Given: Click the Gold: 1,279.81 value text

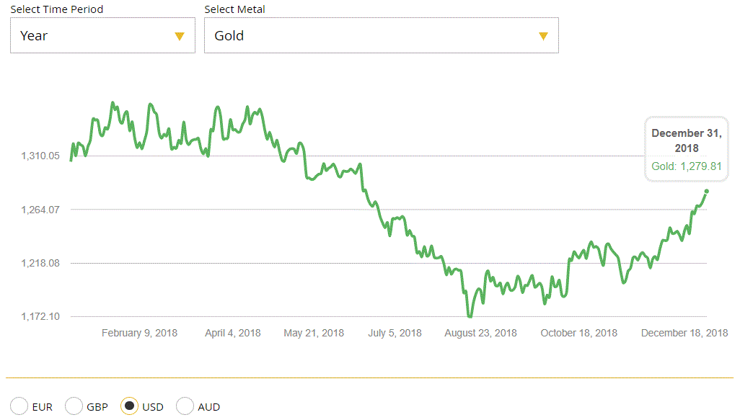Looking at the screenshot, I should [x=686, y=166].
